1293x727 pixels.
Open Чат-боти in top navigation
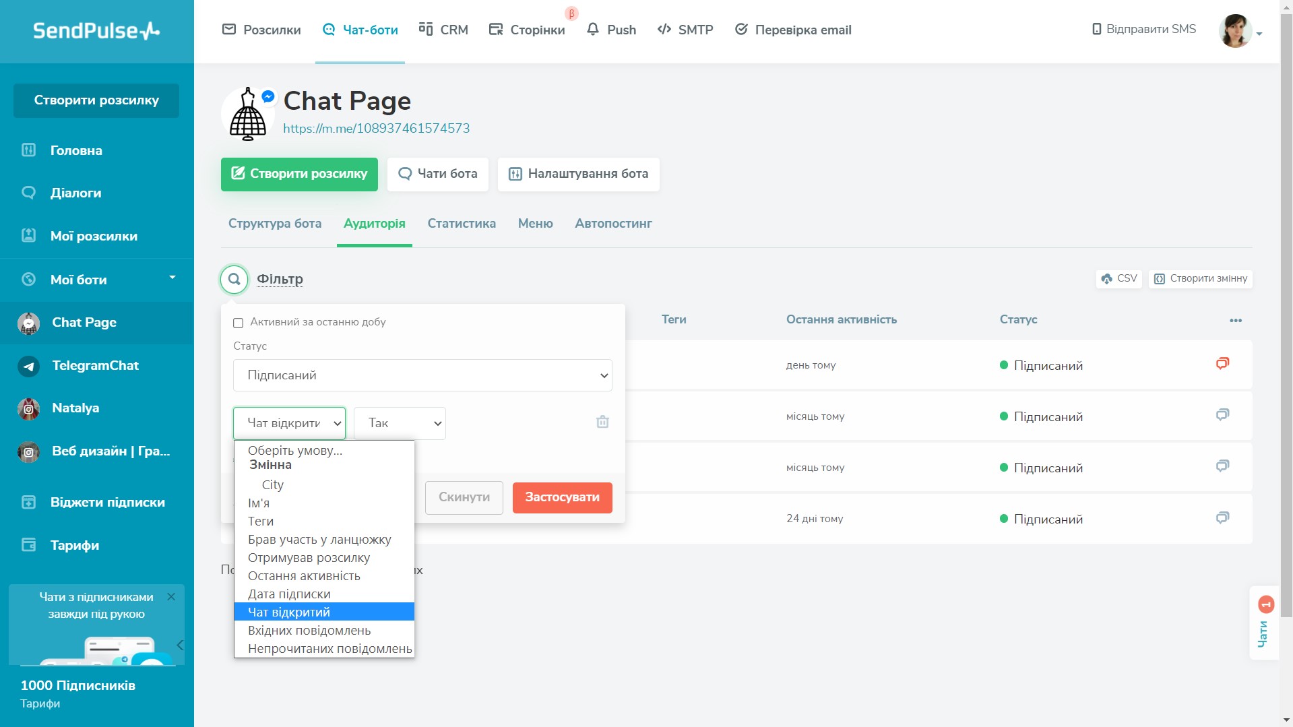tap(360, 30)
